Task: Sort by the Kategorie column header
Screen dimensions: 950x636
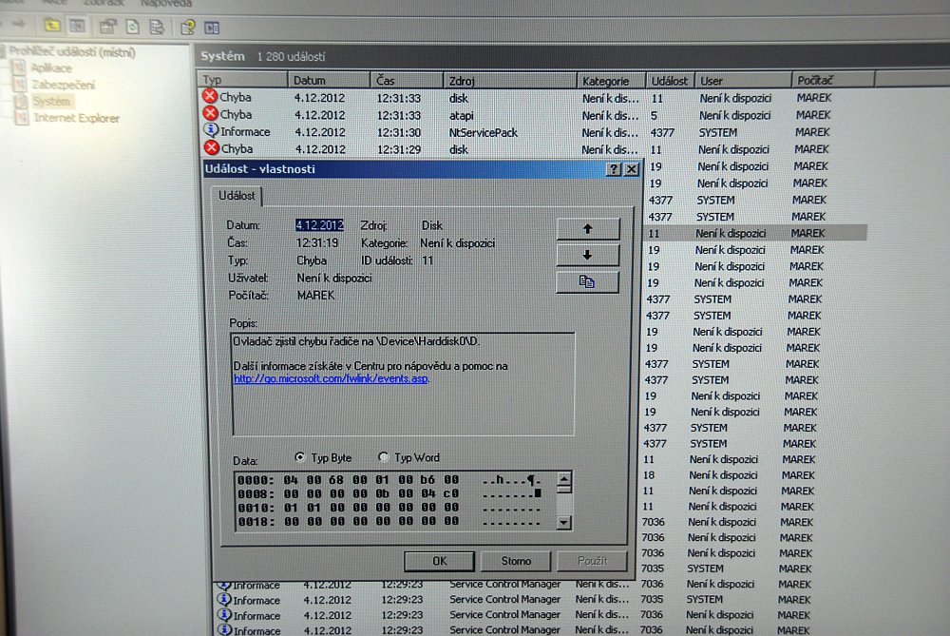Action: 611,81
